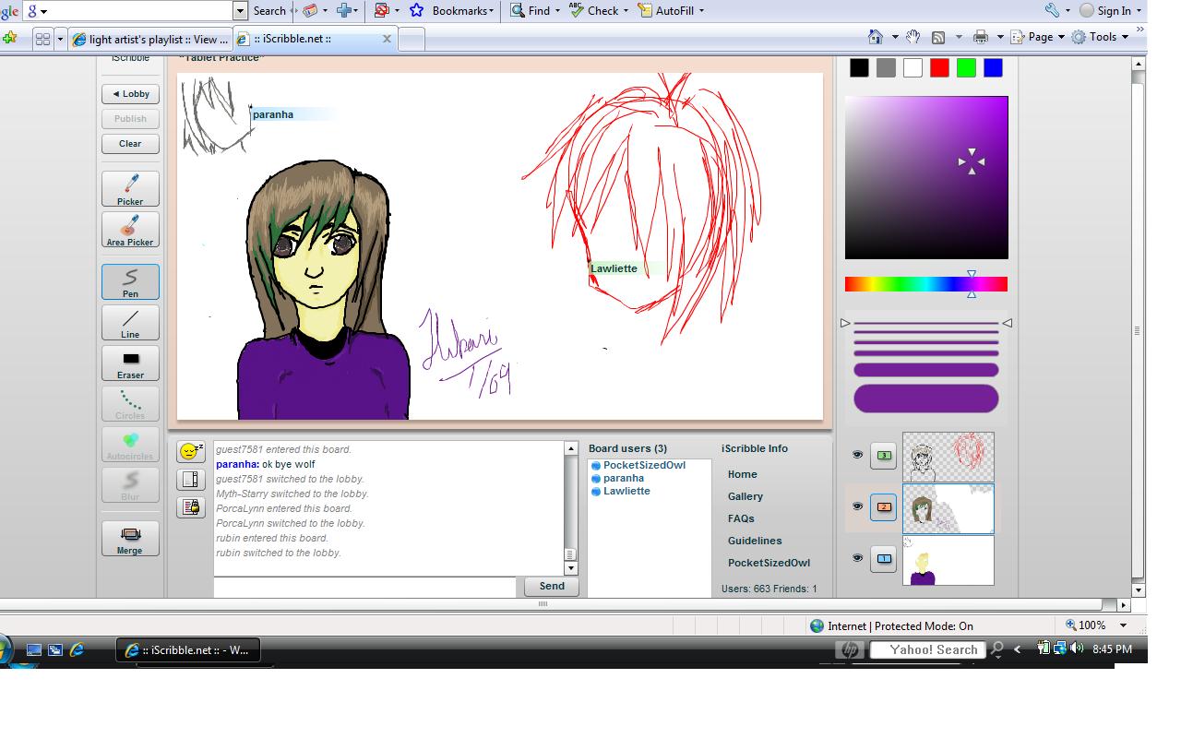This screenshot has height=738, width=1181.
Task: Select the Picker tool
Action: [x=130, y=189]
